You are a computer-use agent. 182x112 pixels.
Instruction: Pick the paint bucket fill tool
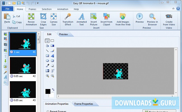point(47,46)
